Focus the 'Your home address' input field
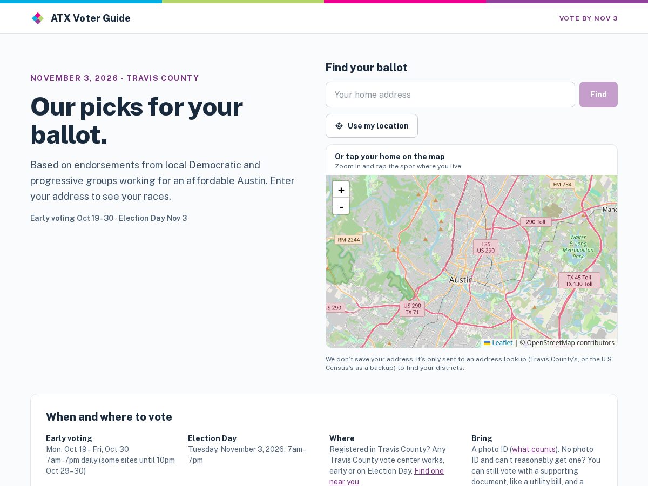The width and height of the screenshot is (648, 486). click(x=450, y=94)
